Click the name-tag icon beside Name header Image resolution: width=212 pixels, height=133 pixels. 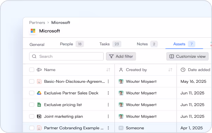tap(39, 70)
